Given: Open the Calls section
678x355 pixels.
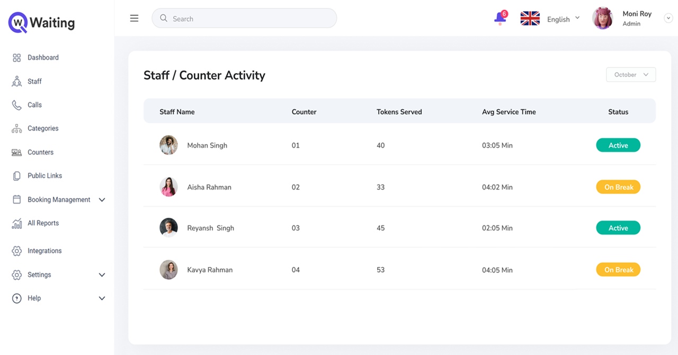Looking at the screenshot, I should coord(34,104).
